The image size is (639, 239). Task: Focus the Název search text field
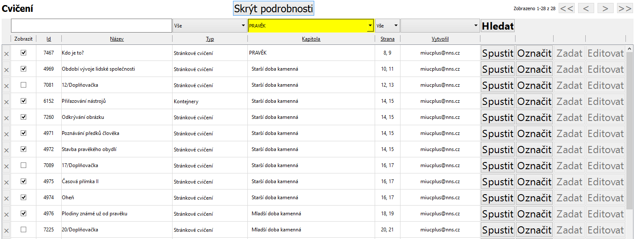pyautogui.click(x=91, y=26)
